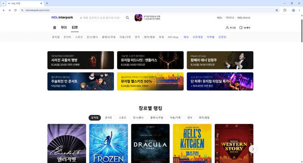
Task: Click the browser forward arrow
Action: [x=10, y=10]
